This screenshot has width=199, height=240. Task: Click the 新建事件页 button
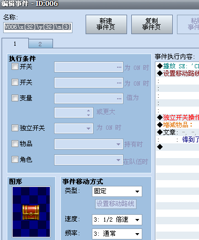click(106, 24)
